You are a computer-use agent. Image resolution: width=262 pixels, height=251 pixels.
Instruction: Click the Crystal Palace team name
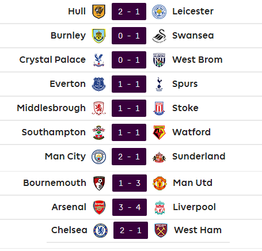pyautogui.click(x=52, y=60)
